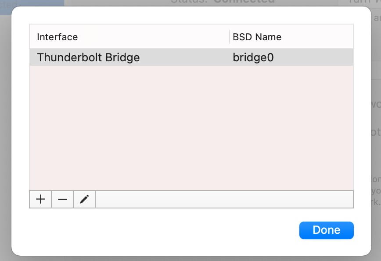Click the Interface column header

tap(58, 37)
